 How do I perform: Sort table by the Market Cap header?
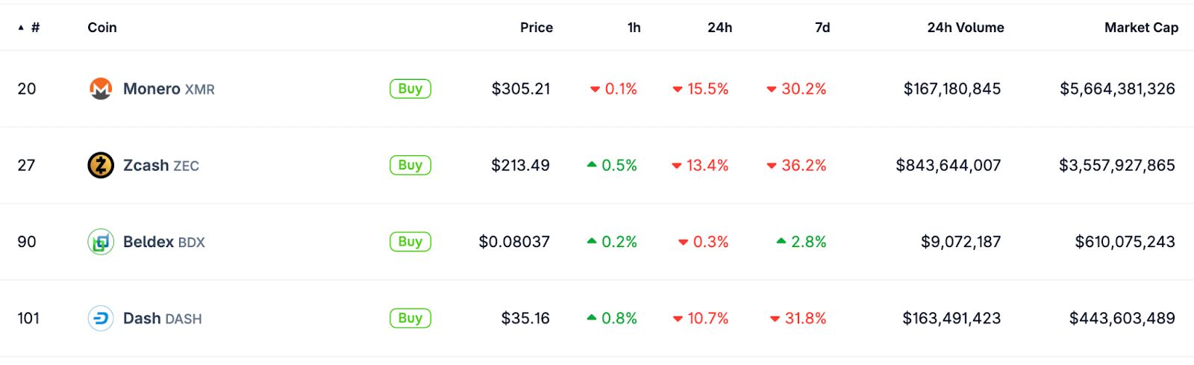(1141, 28)
